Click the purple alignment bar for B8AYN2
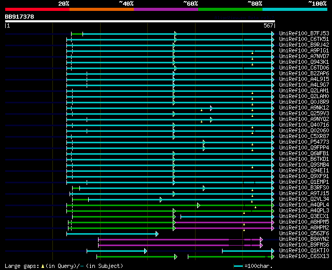This screenshot has width=332, height=270. click(181, 239)
